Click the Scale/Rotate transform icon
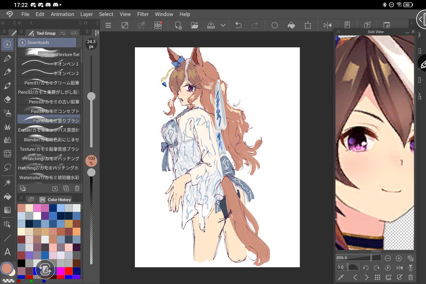This screenshot has width=426, height=284. pos(308,25)
